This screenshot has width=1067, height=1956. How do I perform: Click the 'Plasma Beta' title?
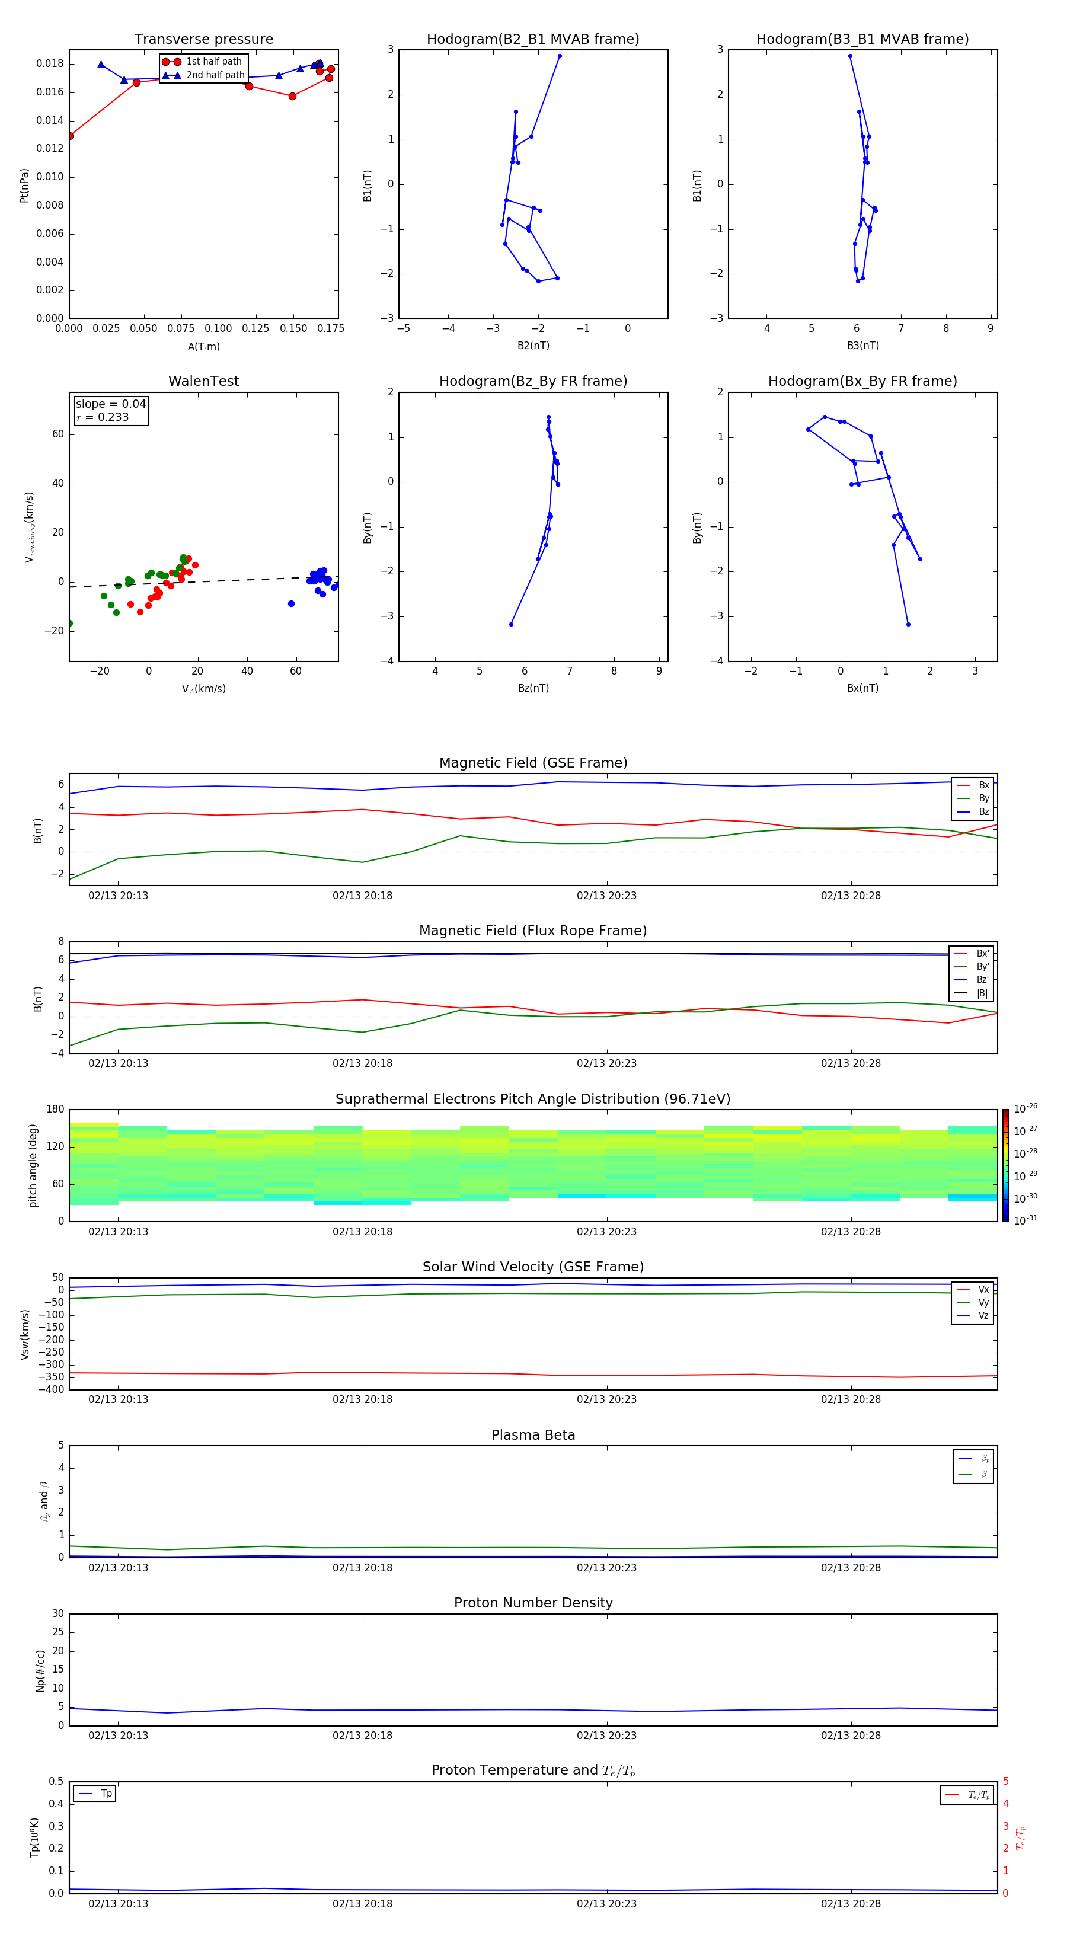tap(533, 1435)
